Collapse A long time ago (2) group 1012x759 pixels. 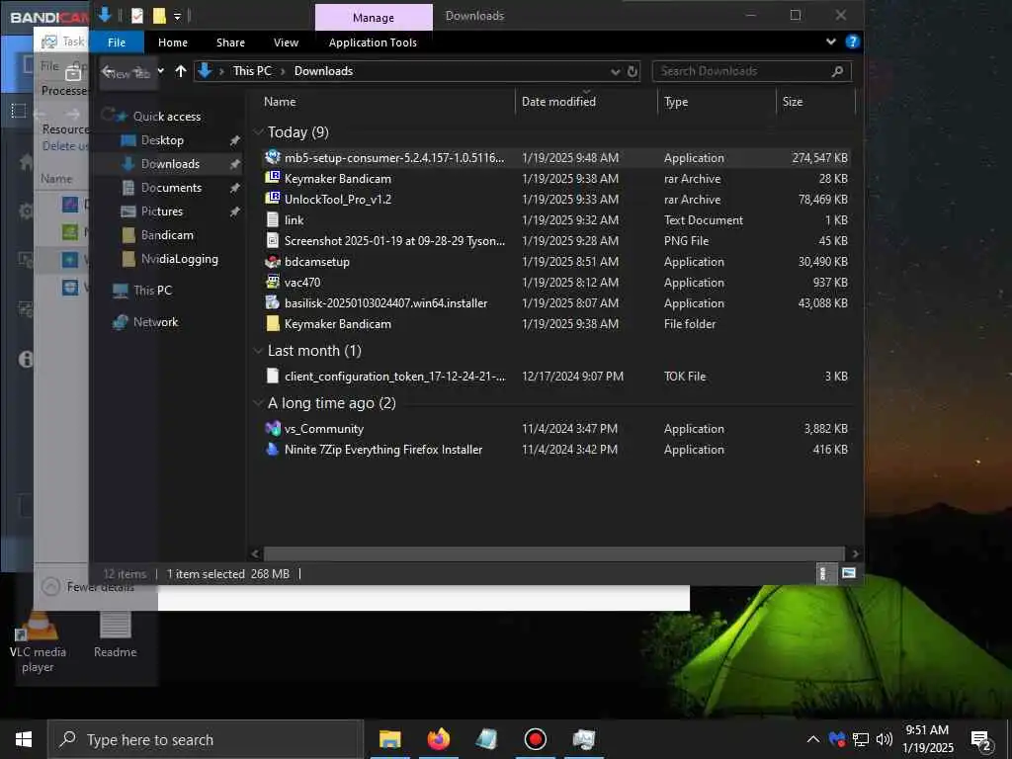pyautogui.click(x=258, y=403)
